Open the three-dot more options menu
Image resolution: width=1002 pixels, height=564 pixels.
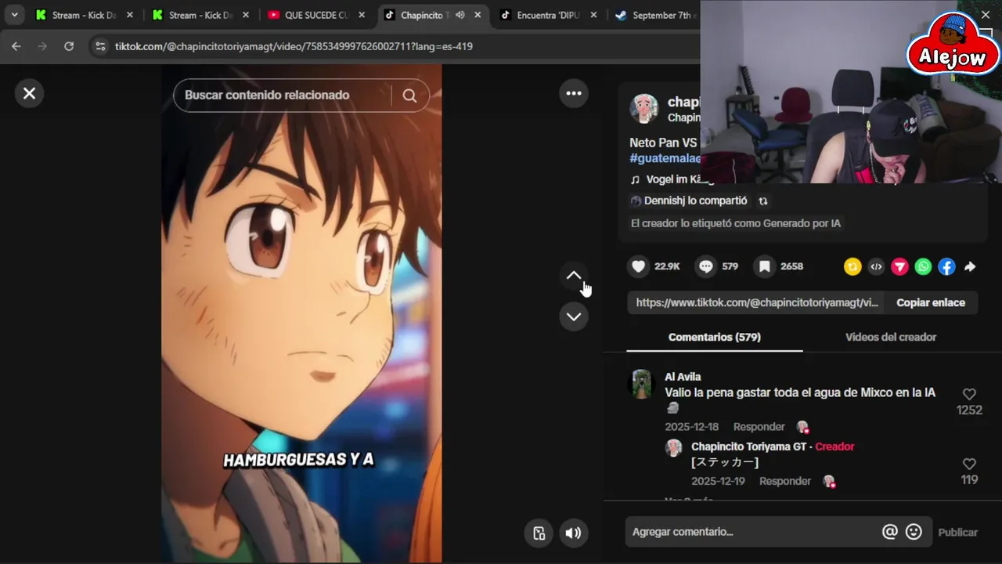(574, 93)
